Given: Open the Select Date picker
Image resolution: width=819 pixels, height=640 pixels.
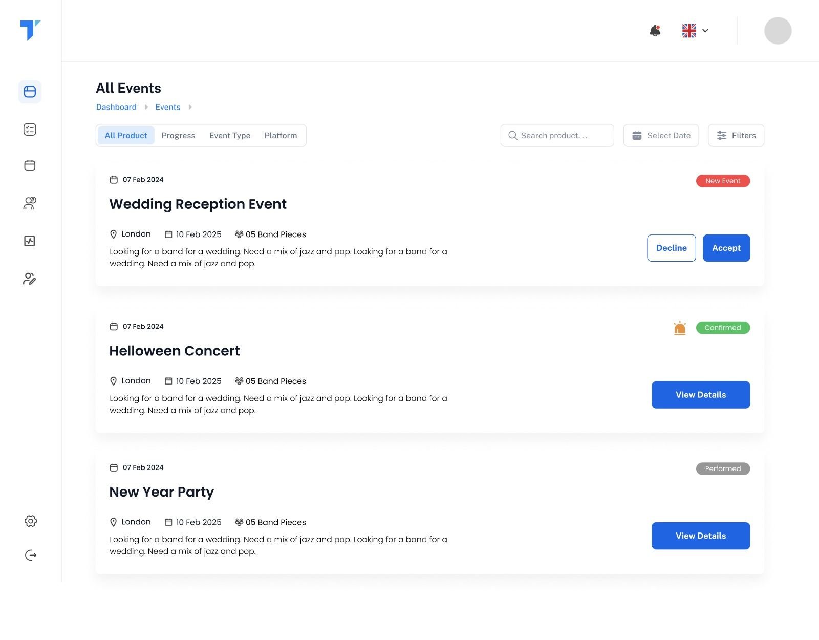Looking at the screenshot, I should (x=661, y=136).
